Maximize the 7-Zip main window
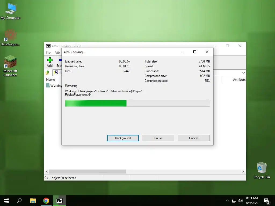 point(227,46)
